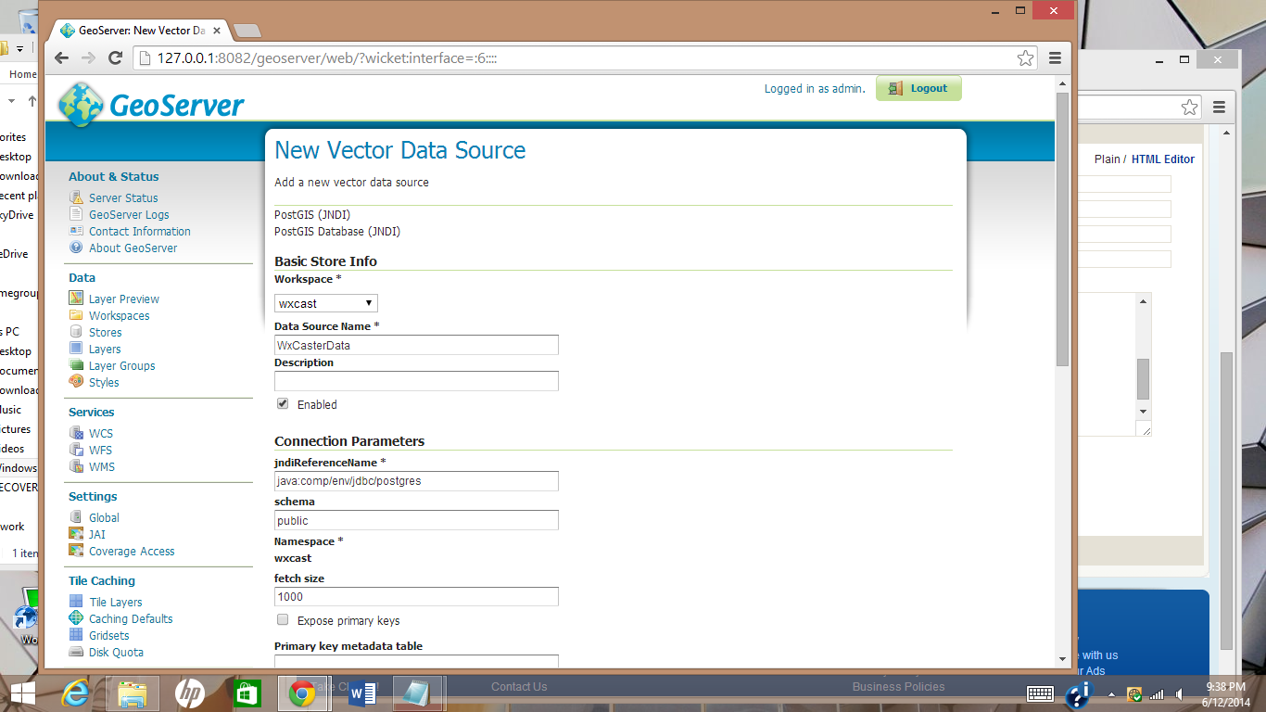
Task: Click the Gridsets icon
Action: (x=76, y=635)
